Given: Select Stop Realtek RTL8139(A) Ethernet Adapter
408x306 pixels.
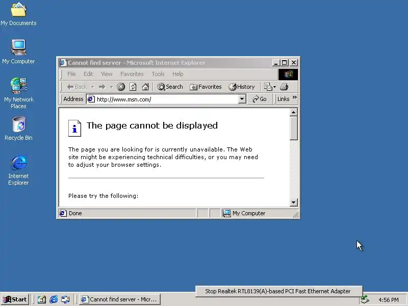Looking at the screenshot, I should (x=278, y=291).
